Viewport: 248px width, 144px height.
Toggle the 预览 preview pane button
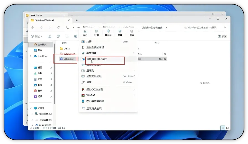[x=222, y=36]
